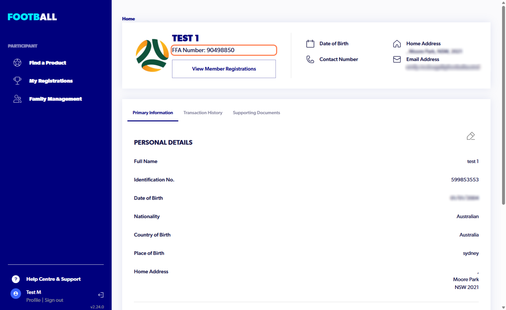The width and height of the screenshot is (506, 310).
Task: Click the house icon next to Home Address
Action: point(397,43)
